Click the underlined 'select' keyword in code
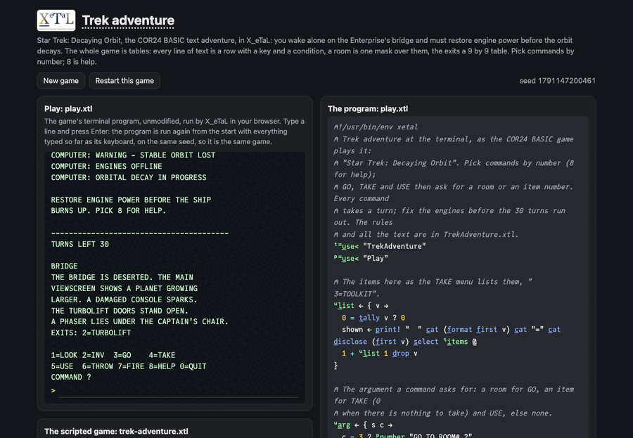 click(426, 342)
